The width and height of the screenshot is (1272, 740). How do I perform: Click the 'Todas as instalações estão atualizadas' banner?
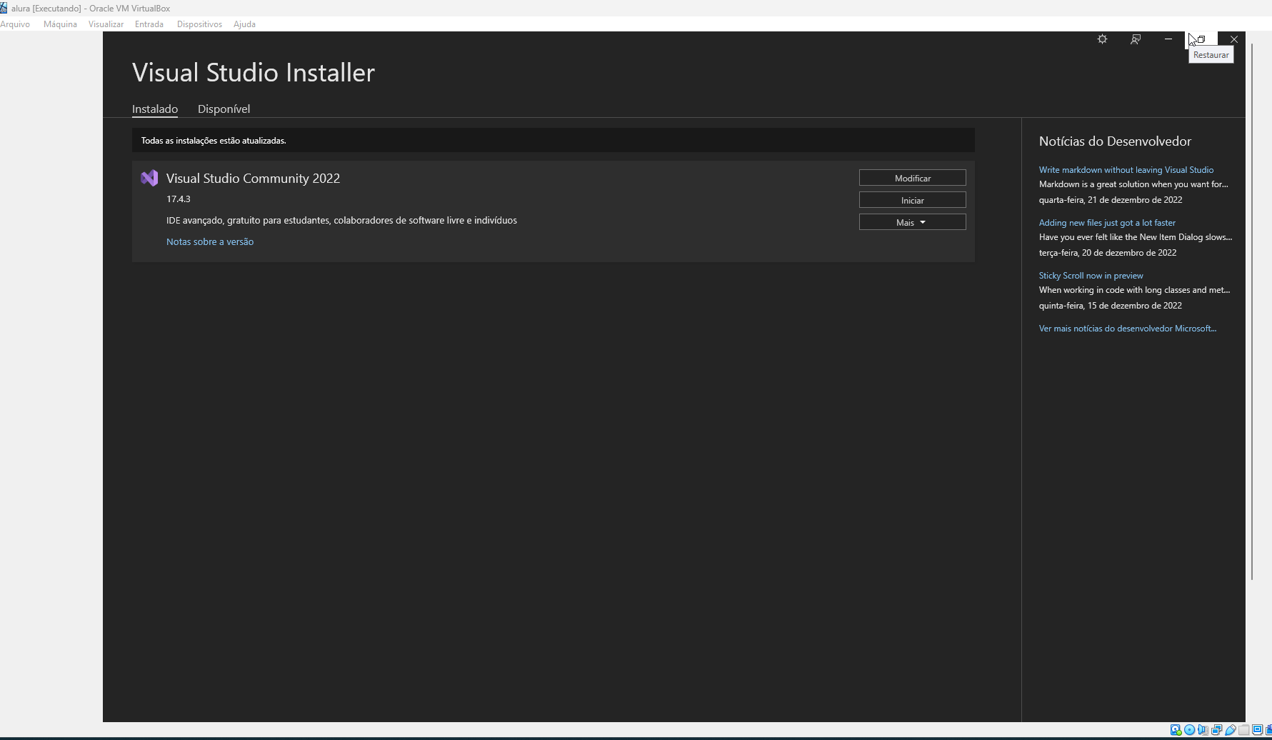(x=553, y=140)
